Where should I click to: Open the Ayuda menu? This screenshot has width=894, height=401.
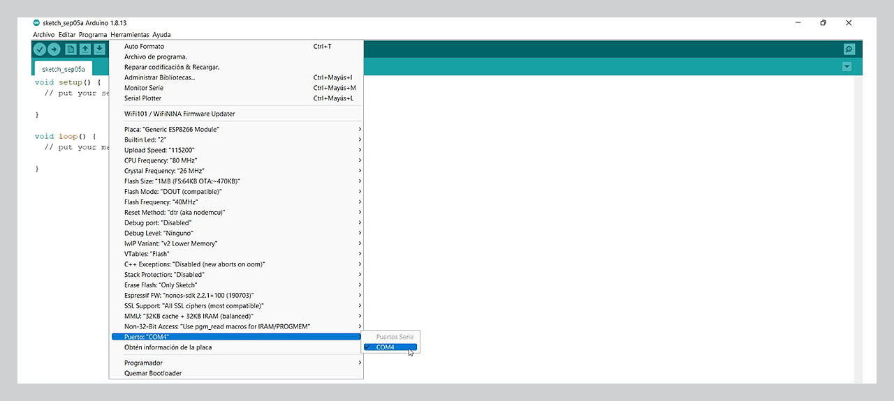[x=161, y=35]
